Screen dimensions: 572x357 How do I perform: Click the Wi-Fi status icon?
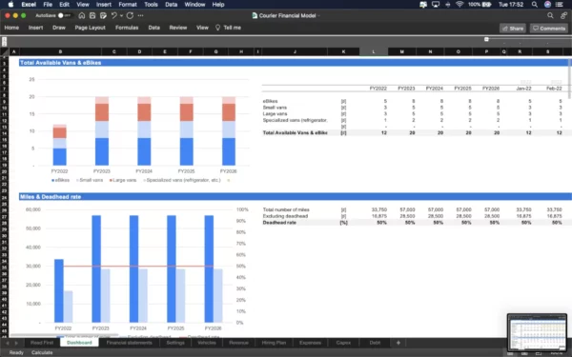point(460,5)
